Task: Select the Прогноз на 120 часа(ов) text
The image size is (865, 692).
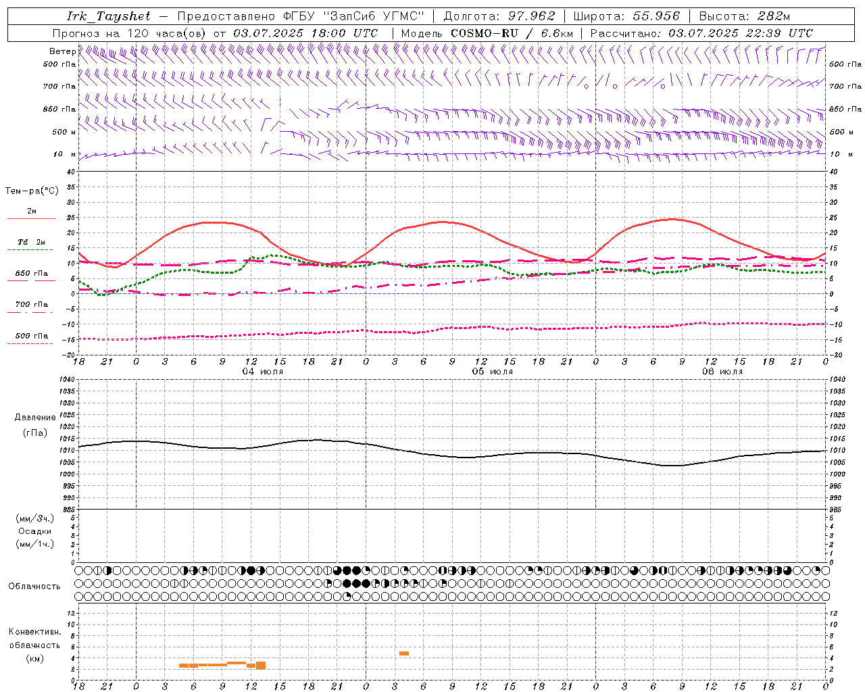Action: click(130, 33)
